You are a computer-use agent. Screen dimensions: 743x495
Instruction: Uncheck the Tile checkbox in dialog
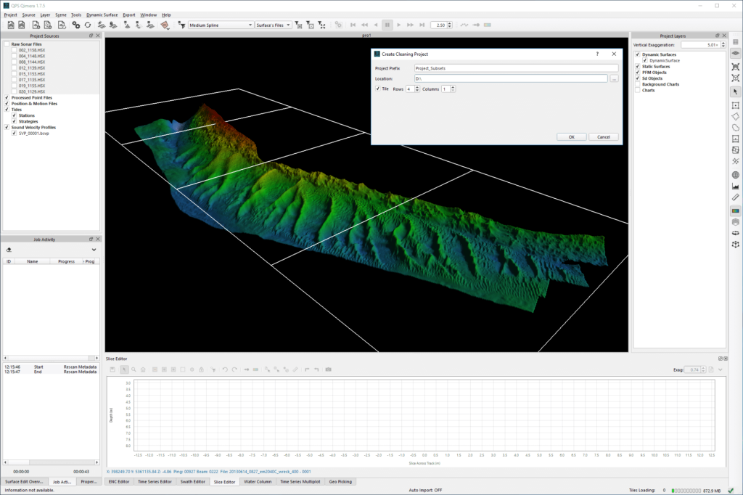click(377, 89)
